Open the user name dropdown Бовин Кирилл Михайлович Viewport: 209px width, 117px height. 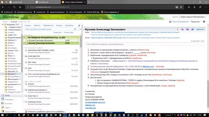pyautogui.click(x=193, y=17)
